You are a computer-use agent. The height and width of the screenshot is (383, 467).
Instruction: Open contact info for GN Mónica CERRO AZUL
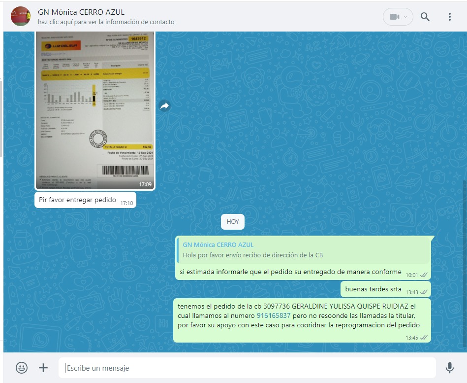click(81, 12)
